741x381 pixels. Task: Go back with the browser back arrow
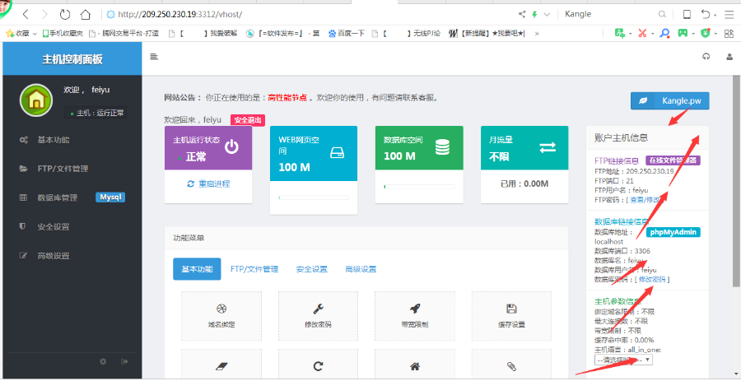tap(26, 14)
